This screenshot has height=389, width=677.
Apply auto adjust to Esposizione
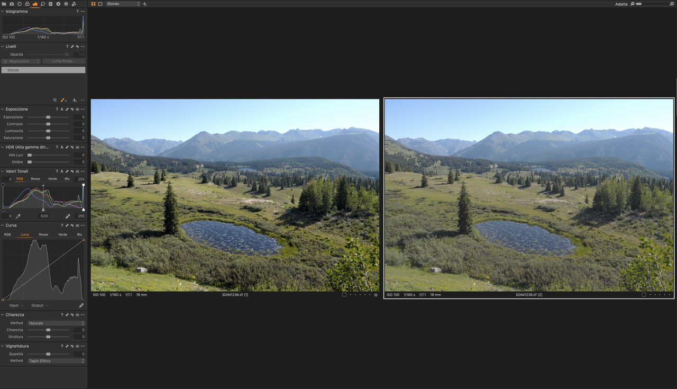[62, 109]
